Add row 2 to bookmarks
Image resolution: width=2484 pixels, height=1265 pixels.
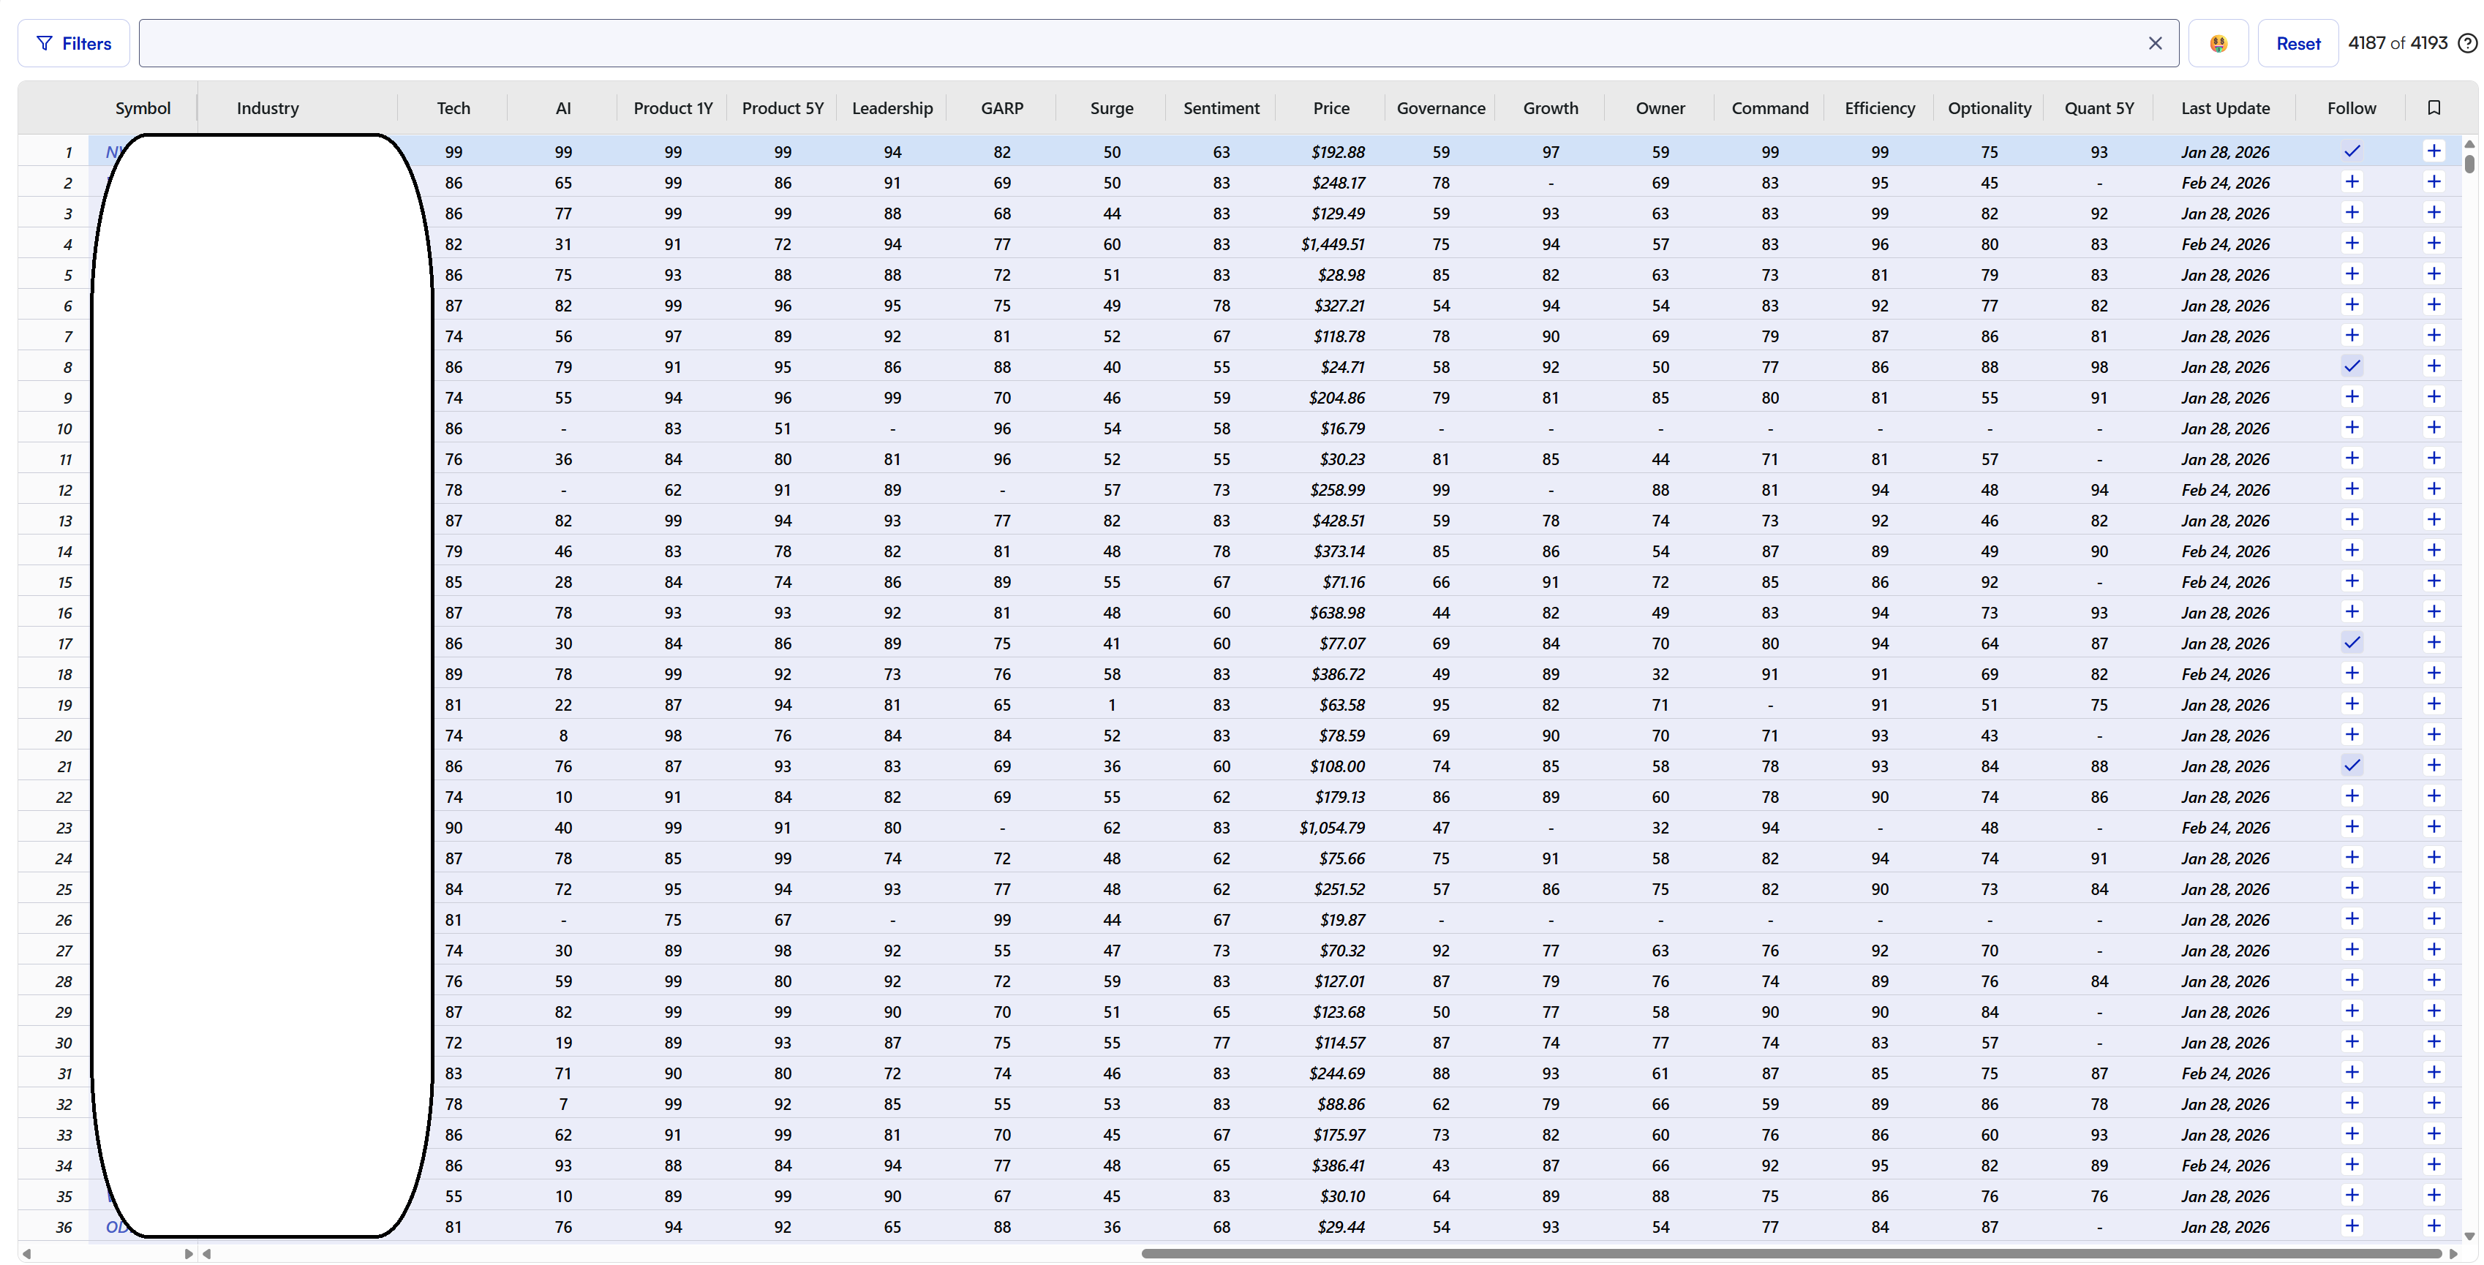pos(2433,182)
